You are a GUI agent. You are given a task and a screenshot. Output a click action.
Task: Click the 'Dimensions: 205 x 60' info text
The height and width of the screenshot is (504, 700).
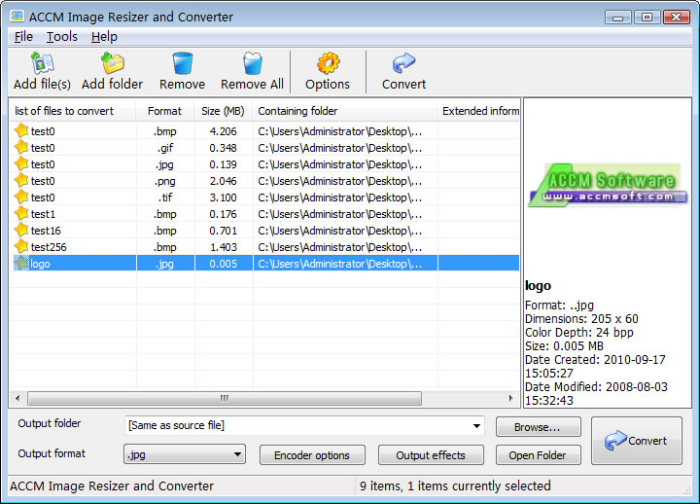click(581, 318)
